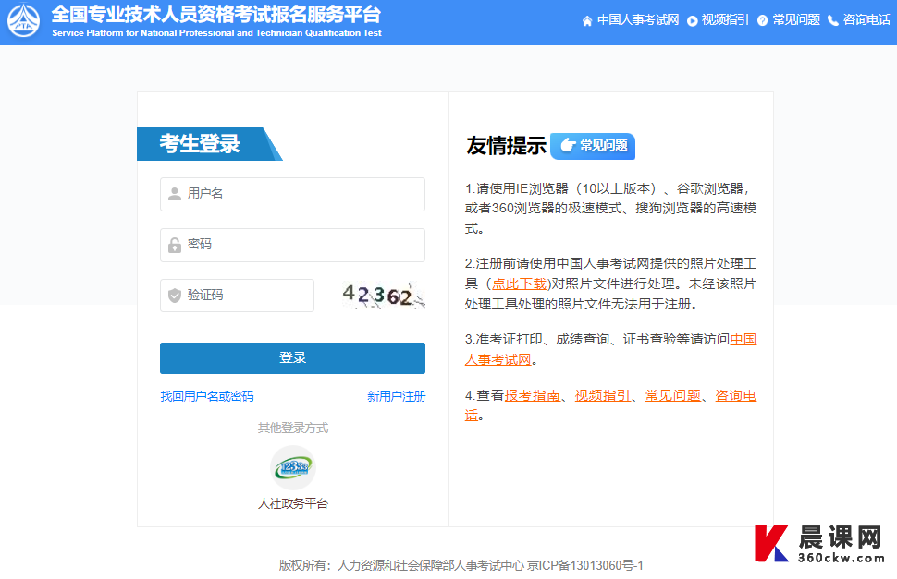
Task: Open the 常见问题 link in tip 4
Action: coord(673,396)
